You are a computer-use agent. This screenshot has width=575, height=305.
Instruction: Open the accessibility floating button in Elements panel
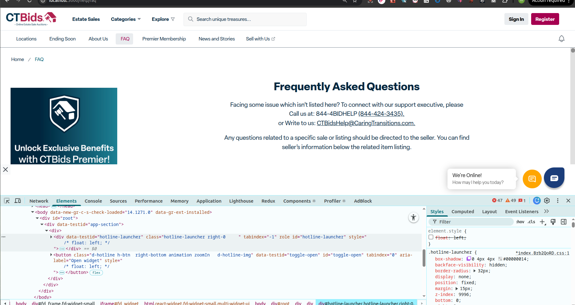click(413, 218)
